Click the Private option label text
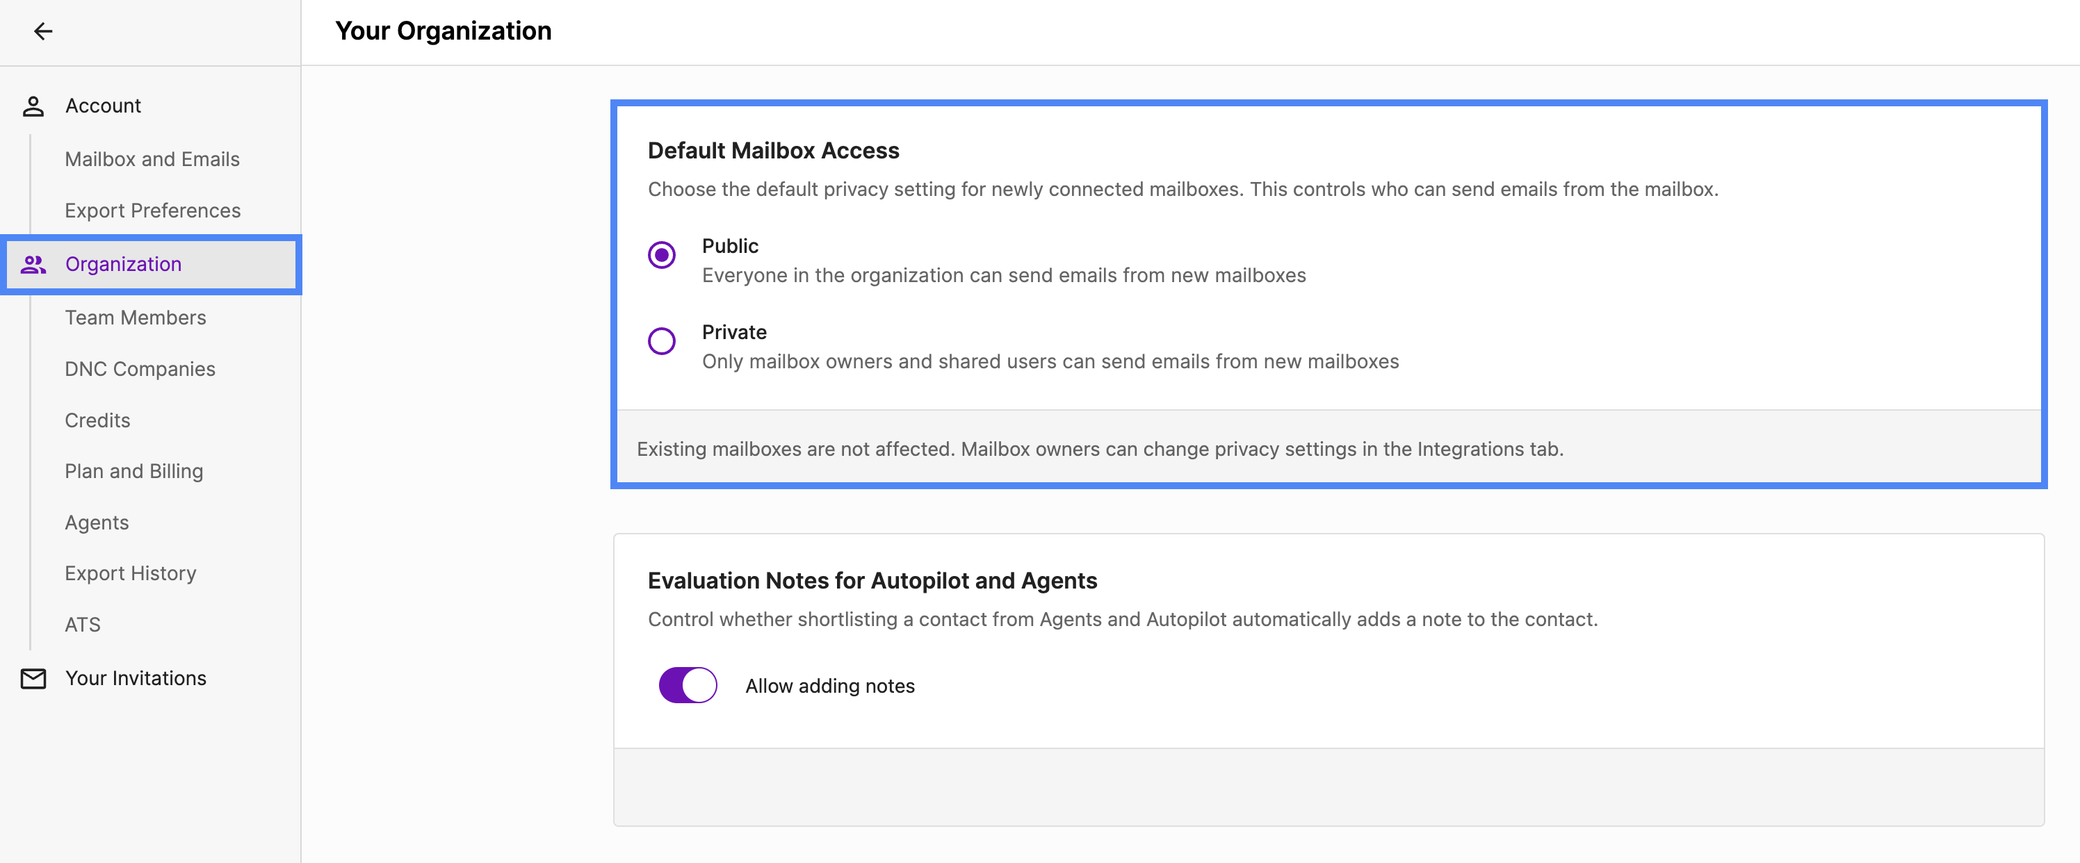 pyautogui.click(x=734, y=332)
